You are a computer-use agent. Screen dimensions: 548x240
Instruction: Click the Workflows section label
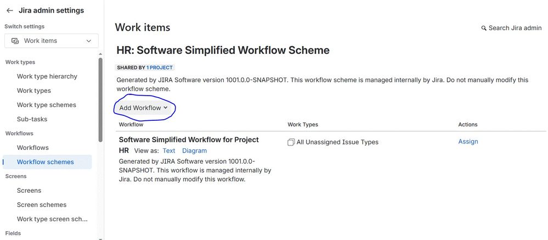pos(19,133)
